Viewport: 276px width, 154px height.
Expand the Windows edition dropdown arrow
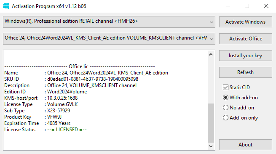212,22
